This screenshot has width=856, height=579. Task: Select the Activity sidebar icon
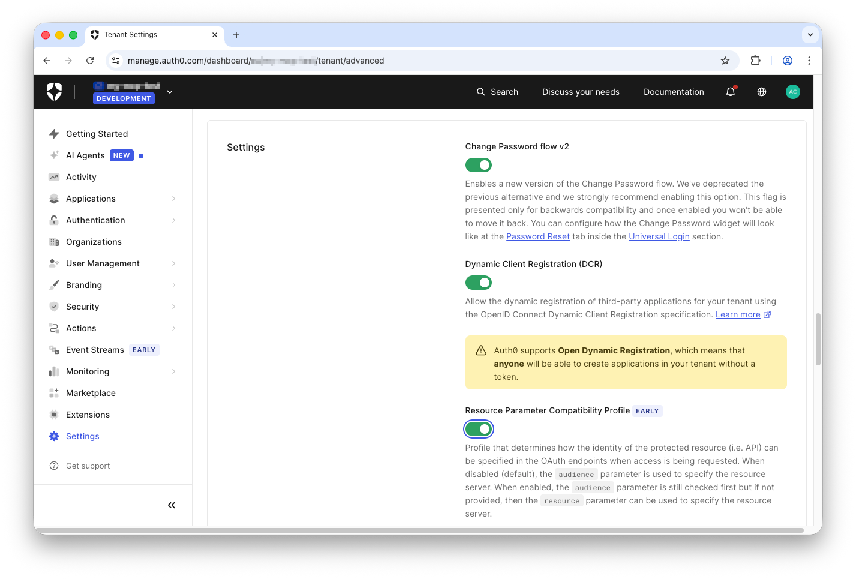(x=54, y=177)
